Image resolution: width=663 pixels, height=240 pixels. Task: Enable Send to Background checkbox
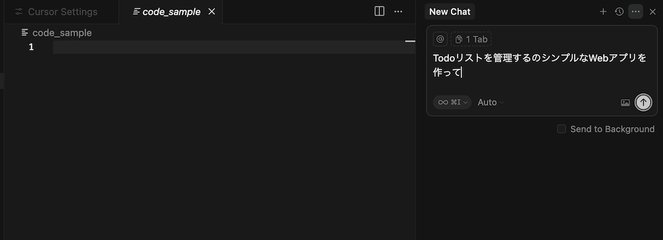click(x=561, y=129)
